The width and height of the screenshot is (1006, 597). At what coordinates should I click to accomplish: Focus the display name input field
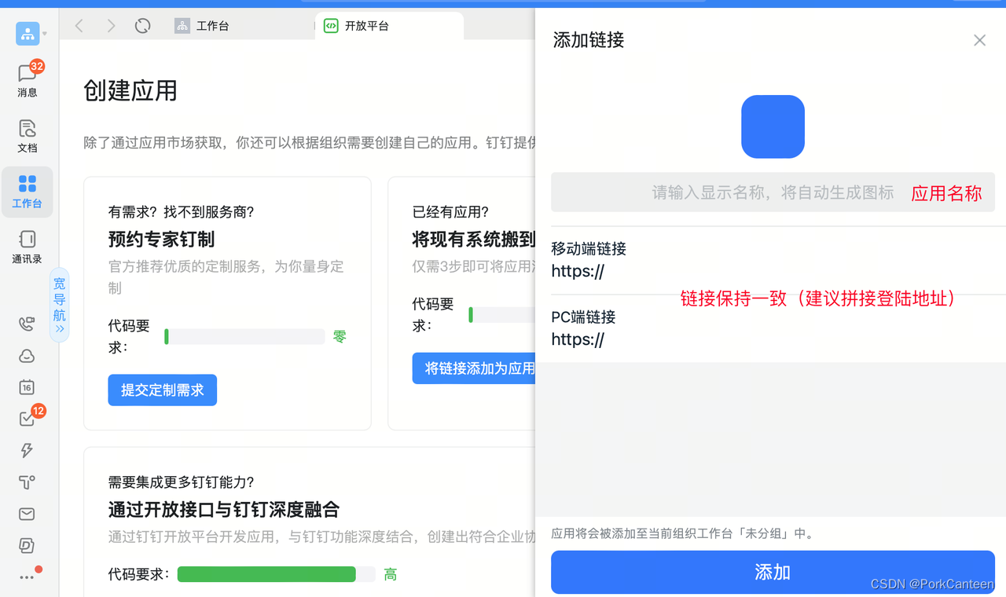tap(773, 192)
